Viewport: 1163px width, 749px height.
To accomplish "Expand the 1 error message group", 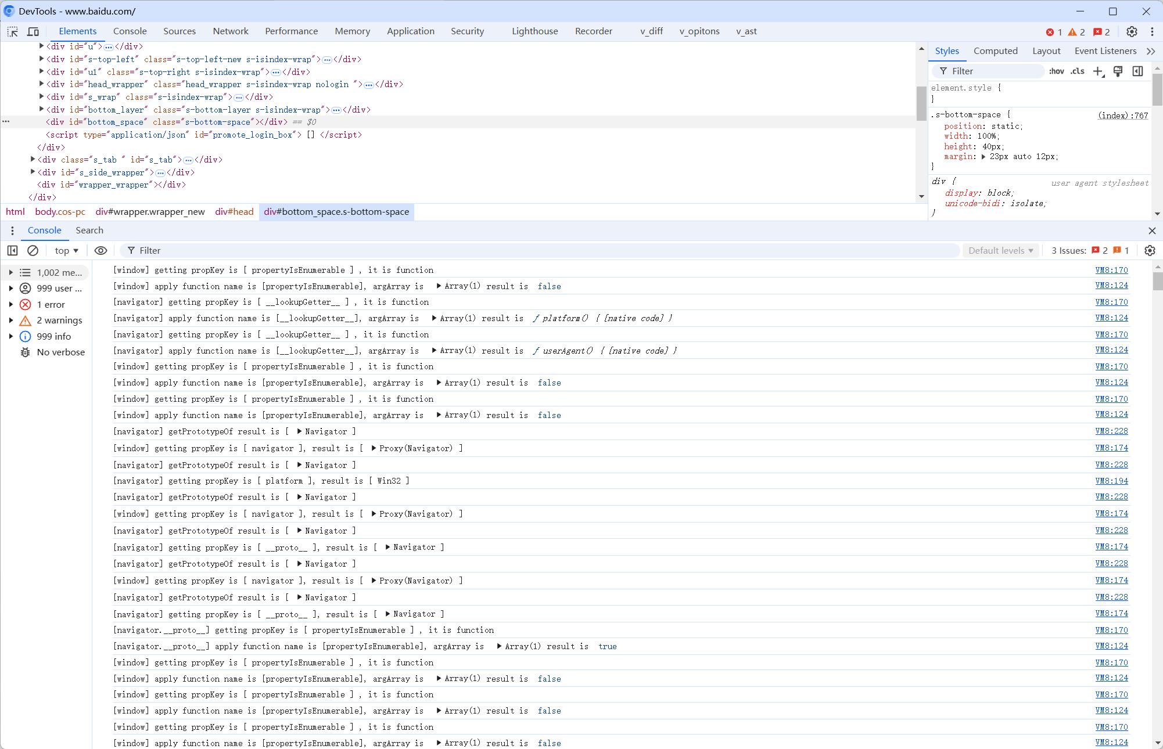I will pyautogui.click(x=10, y=304).
